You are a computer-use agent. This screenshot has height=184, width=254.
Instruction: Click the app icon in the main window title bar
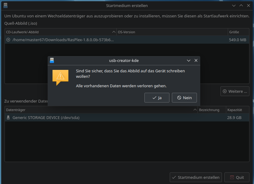[5, 5]
